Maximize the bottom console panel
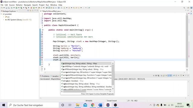This screenshot has width=193, height=108. 188,76
